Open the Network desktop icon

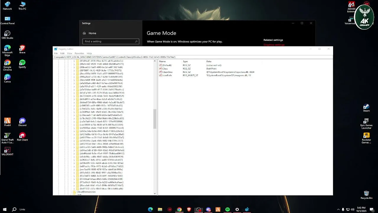[7, 6]
